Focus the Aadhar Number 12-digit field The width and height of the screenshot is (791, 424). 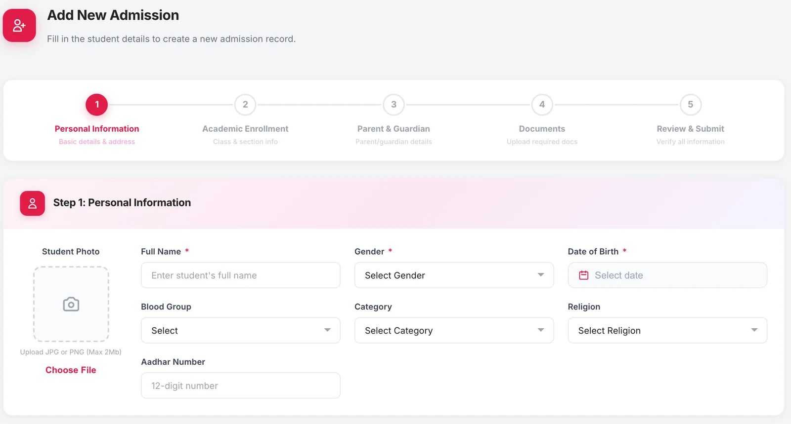[241, 385]
